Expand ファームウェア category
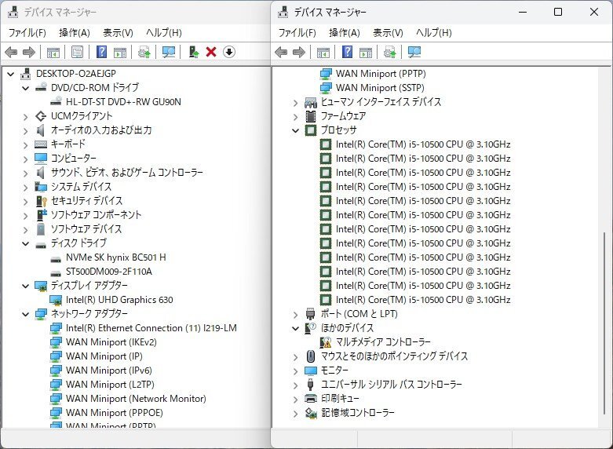613x449 pixels. (x=296, y=116)
